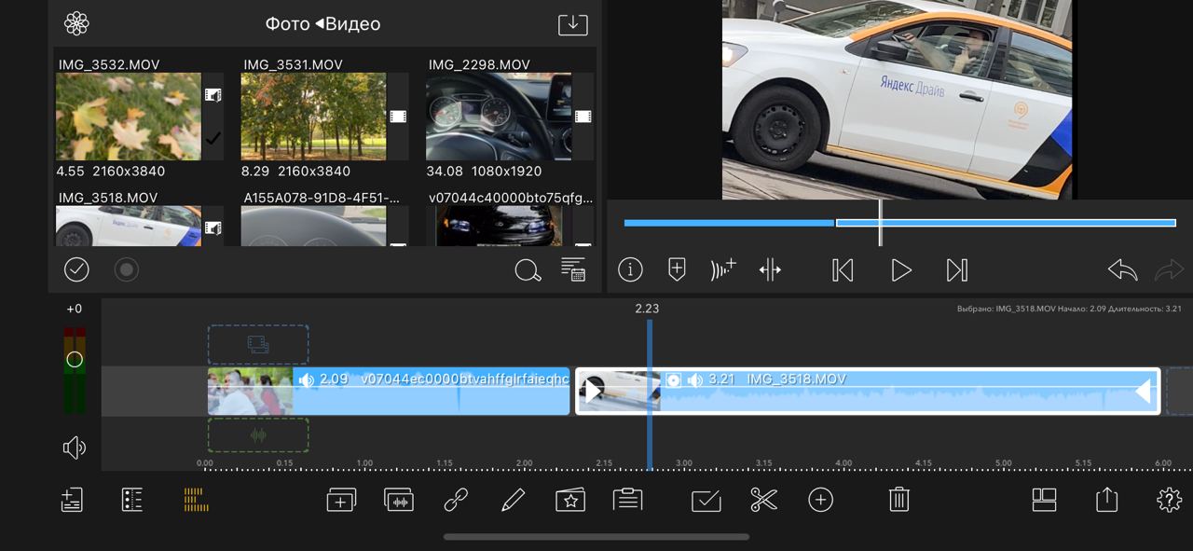
Task: Open library search magnifier
Action: [x=528, y=270]
